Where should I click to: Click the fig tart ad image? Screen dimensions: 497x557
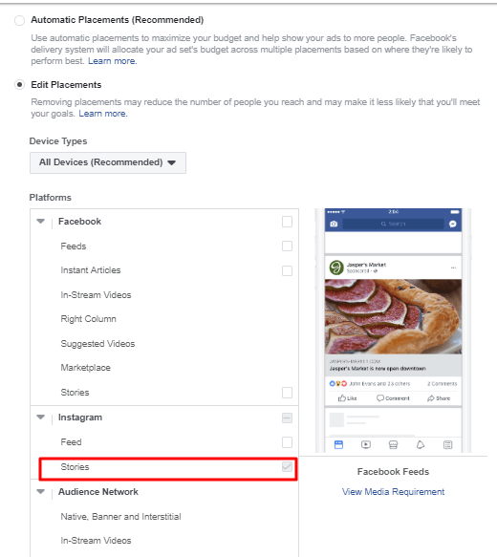393,316
